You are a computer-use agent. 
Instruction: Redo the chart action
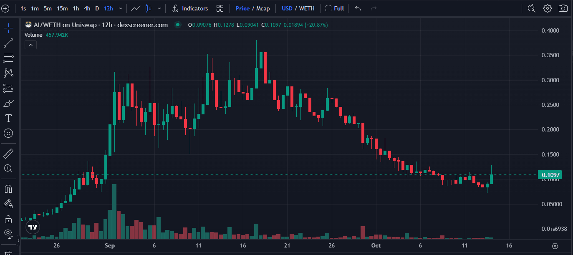click(374, 8)
